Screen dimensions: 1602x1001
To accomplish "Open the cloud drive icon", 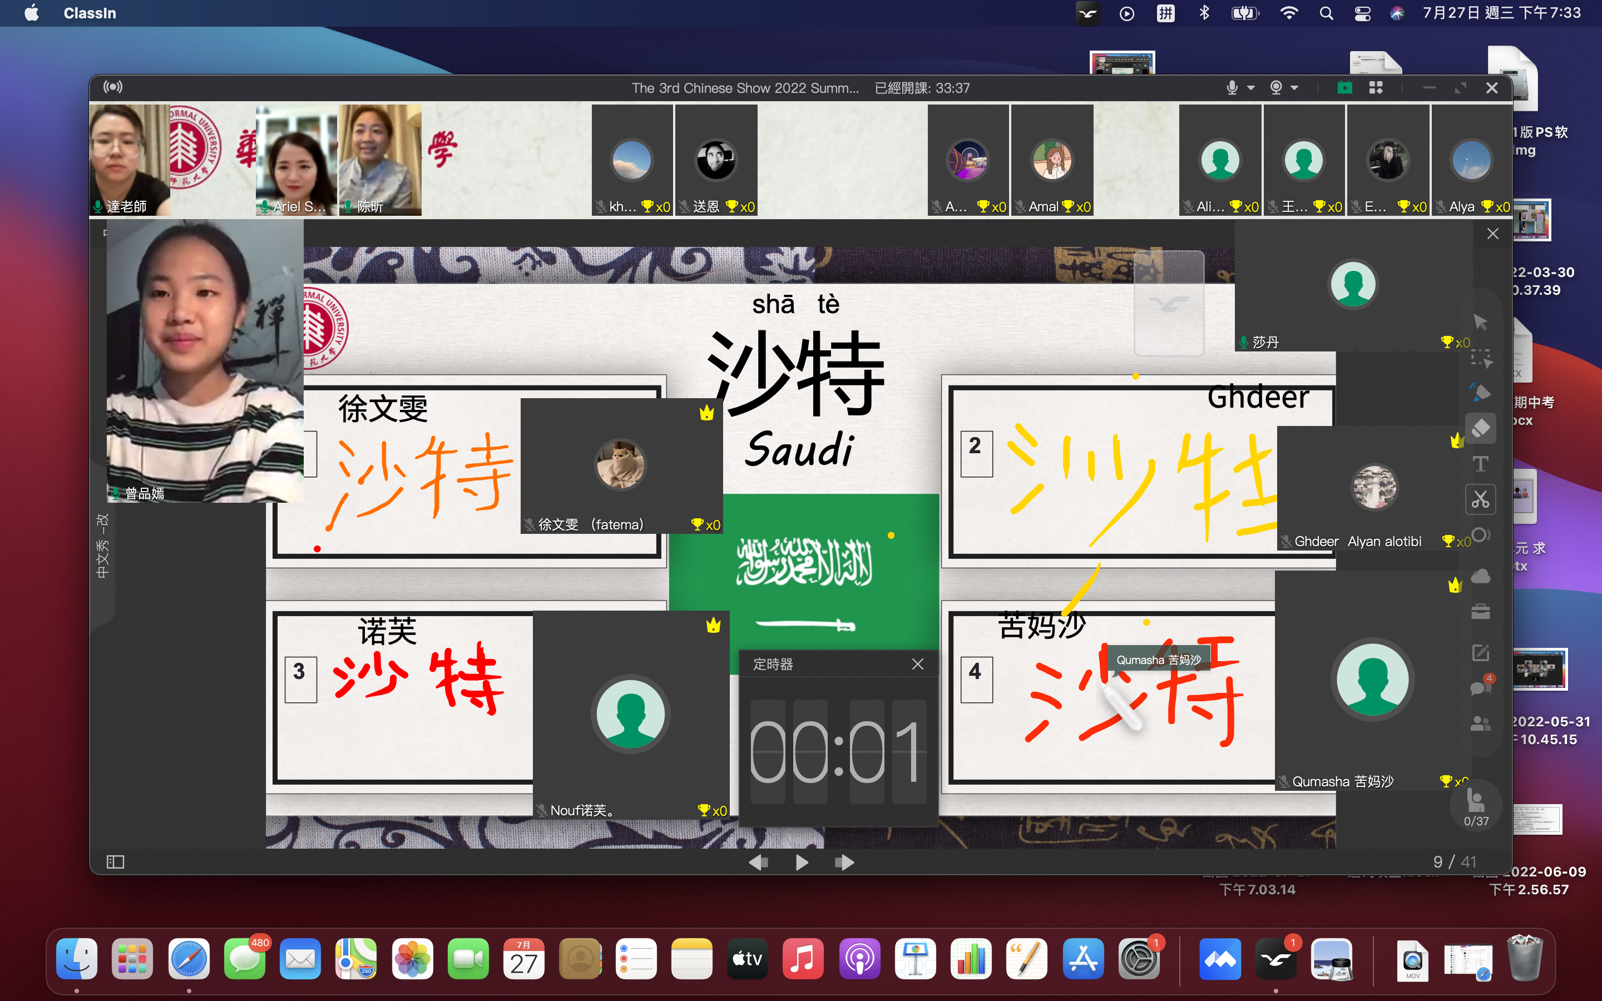I will [x=1480, y=577].
